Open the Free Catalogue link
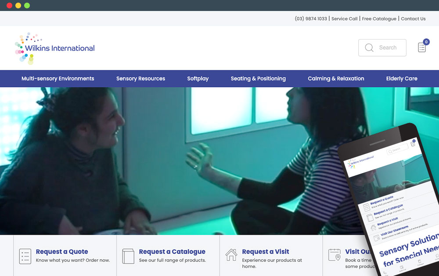 click(379, 19)
